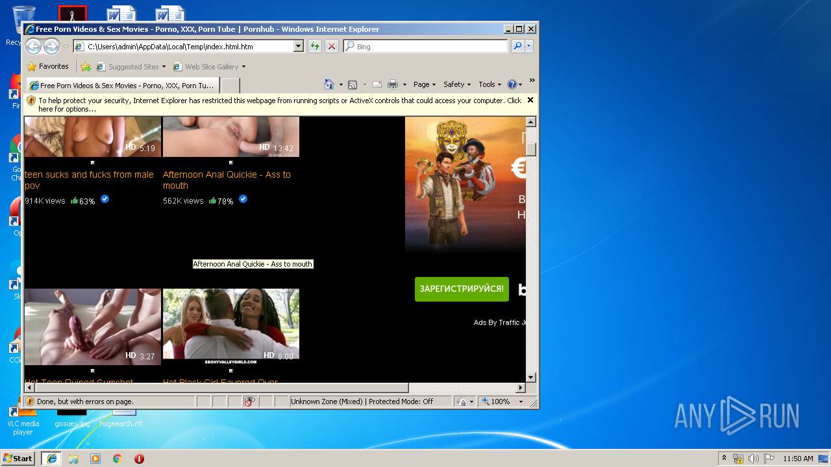Viewport: 831px width, 467px height.
Task: Click Unknown Zone Protected Mode status text
Action: [362, 401]
